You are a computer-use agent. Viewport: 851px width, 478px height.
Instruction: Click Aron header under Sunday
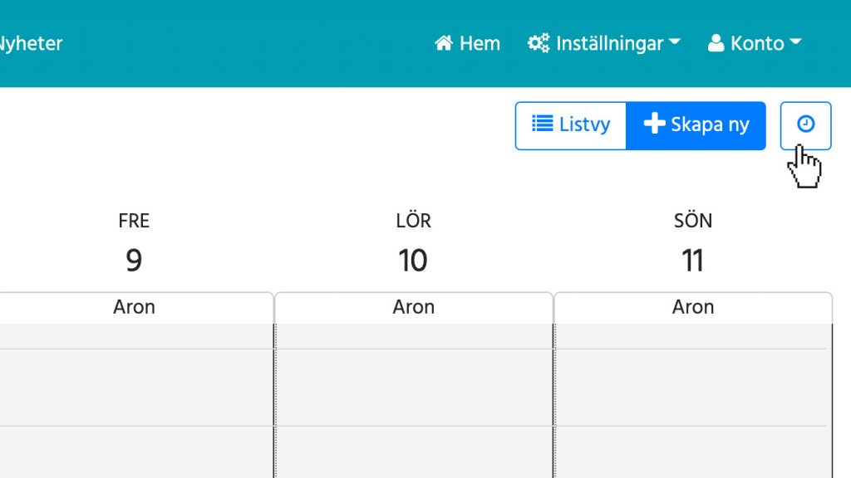click(x=693, y=307)
